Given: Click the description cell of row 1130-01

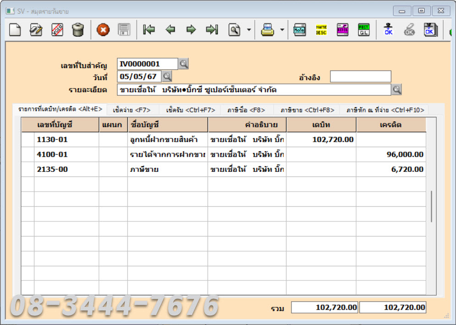Looking at the screenshot, I should (x=247, y=140).
